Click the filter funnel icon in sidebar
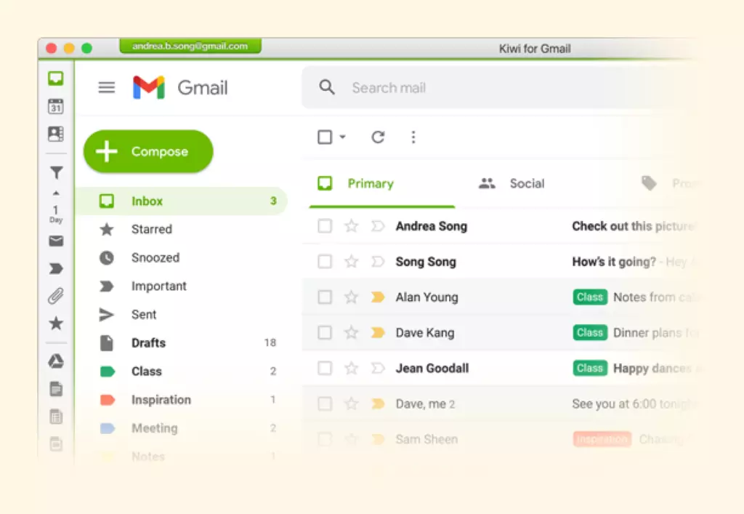The height and width of the screenshot is (514, 744). coord(56,173)
